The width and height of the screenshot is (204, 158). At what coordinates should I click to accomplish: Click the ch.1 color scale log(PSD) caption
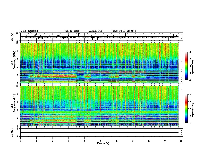point(193,67)
